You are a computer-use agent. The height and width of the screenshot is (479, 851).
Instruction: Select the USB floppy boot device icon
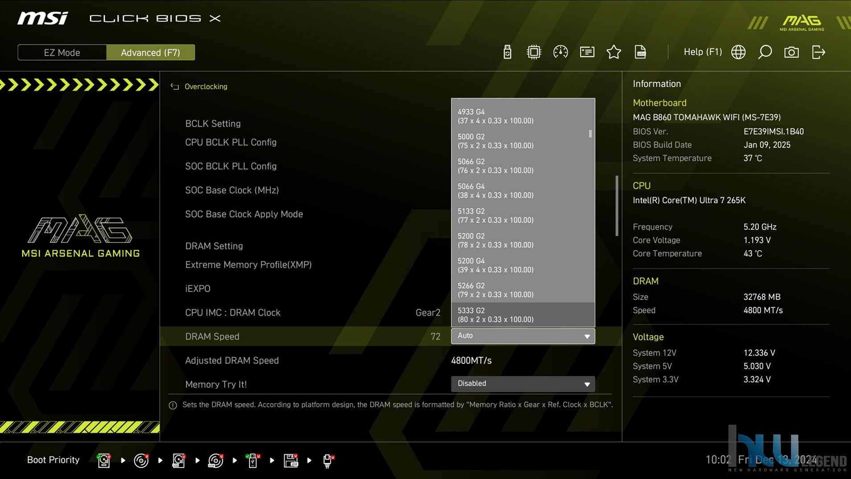pyautogui.click(x=290, y=460)
